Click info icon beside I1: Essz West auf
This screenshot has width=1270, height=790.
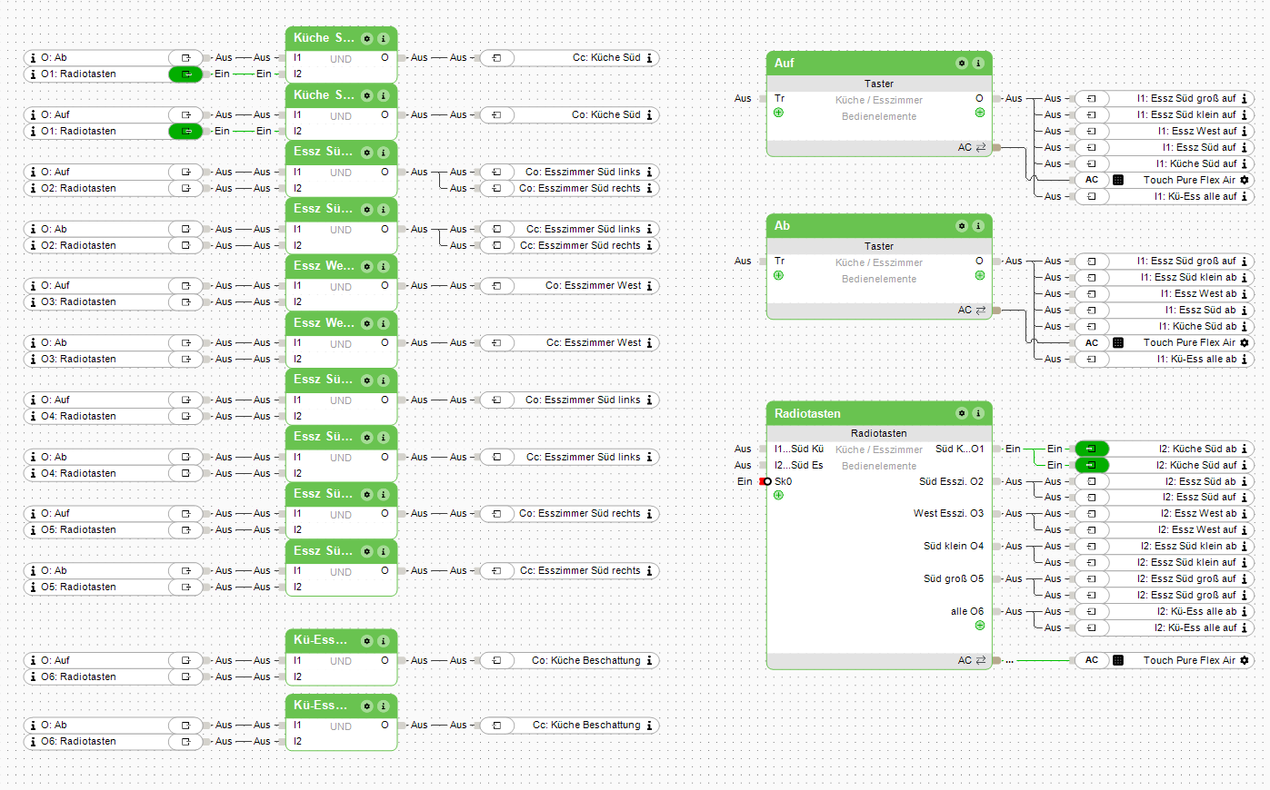pyautogui.click(x=1245, y=132)
